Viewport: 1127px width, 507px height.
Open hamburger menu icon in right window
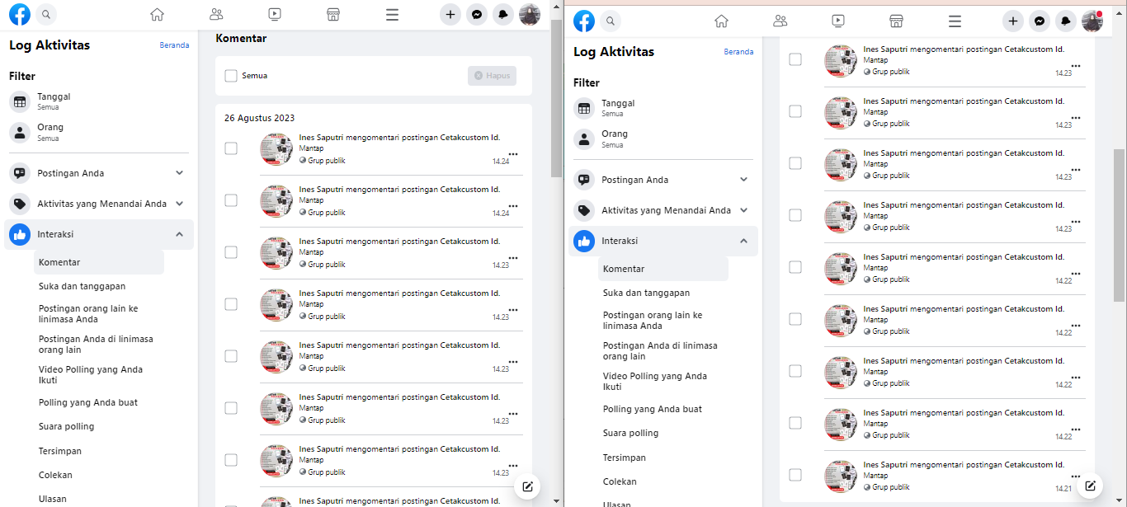pos(955,21)
